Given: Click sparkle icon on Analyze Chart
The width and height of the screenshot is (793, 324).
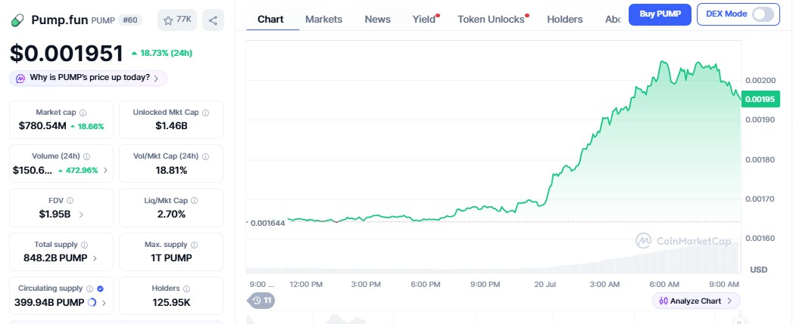Looking at the screenshot, I should (663, 301).
